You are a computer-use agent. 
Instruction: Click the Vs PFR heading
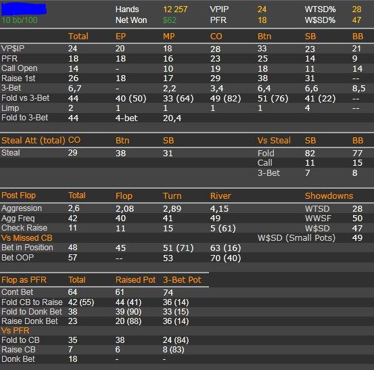click(x=16, y=331)
